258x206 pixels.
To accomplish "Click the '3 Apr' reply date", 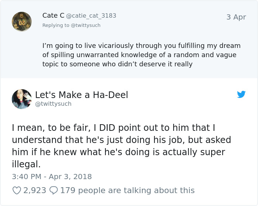I will tap(236, 17).
